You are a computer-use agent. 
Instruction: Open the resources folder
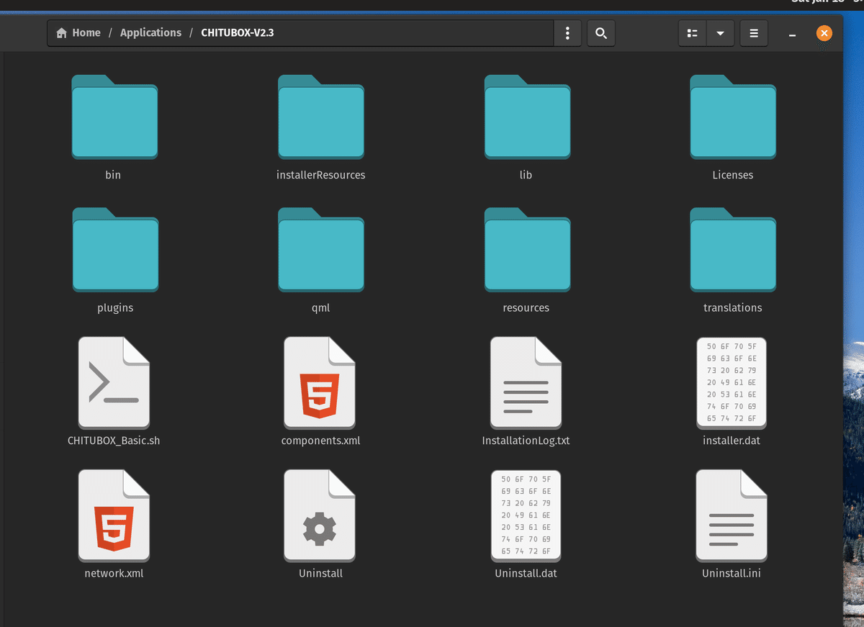click(x=527, y=249)
